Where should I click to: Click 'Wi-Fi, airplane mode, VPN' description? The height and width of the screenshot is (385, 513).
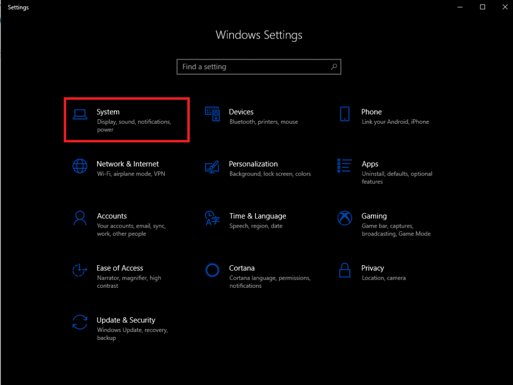pos(131,174)
